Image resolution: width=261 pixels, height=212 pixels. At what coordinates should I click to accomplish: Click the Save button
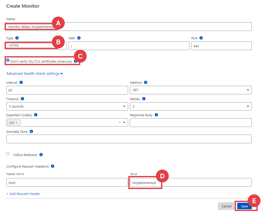(244, 206)
